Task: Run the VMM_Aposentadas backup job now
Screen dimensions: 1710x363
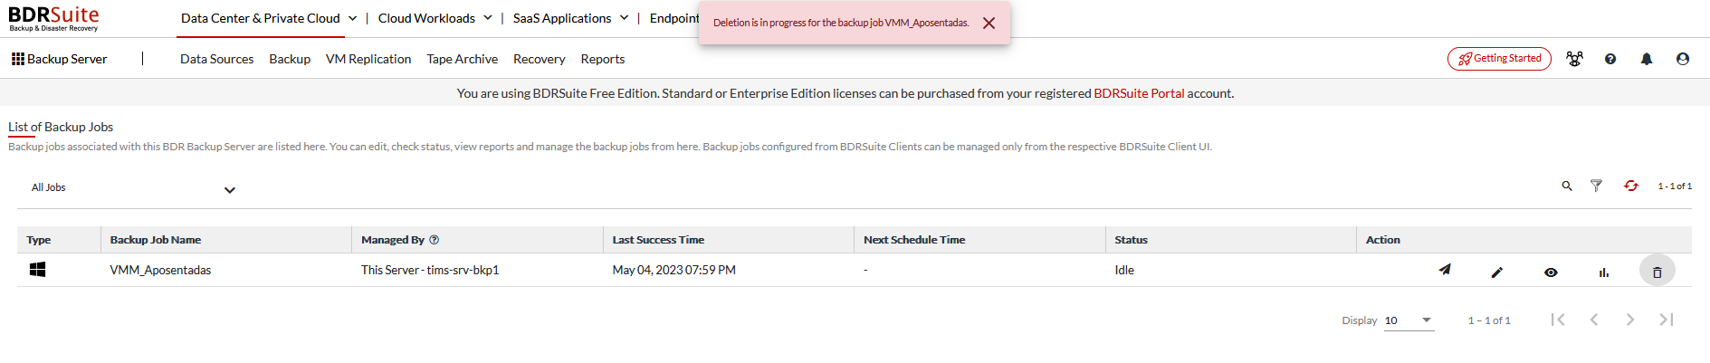Action: (1445, 270)
